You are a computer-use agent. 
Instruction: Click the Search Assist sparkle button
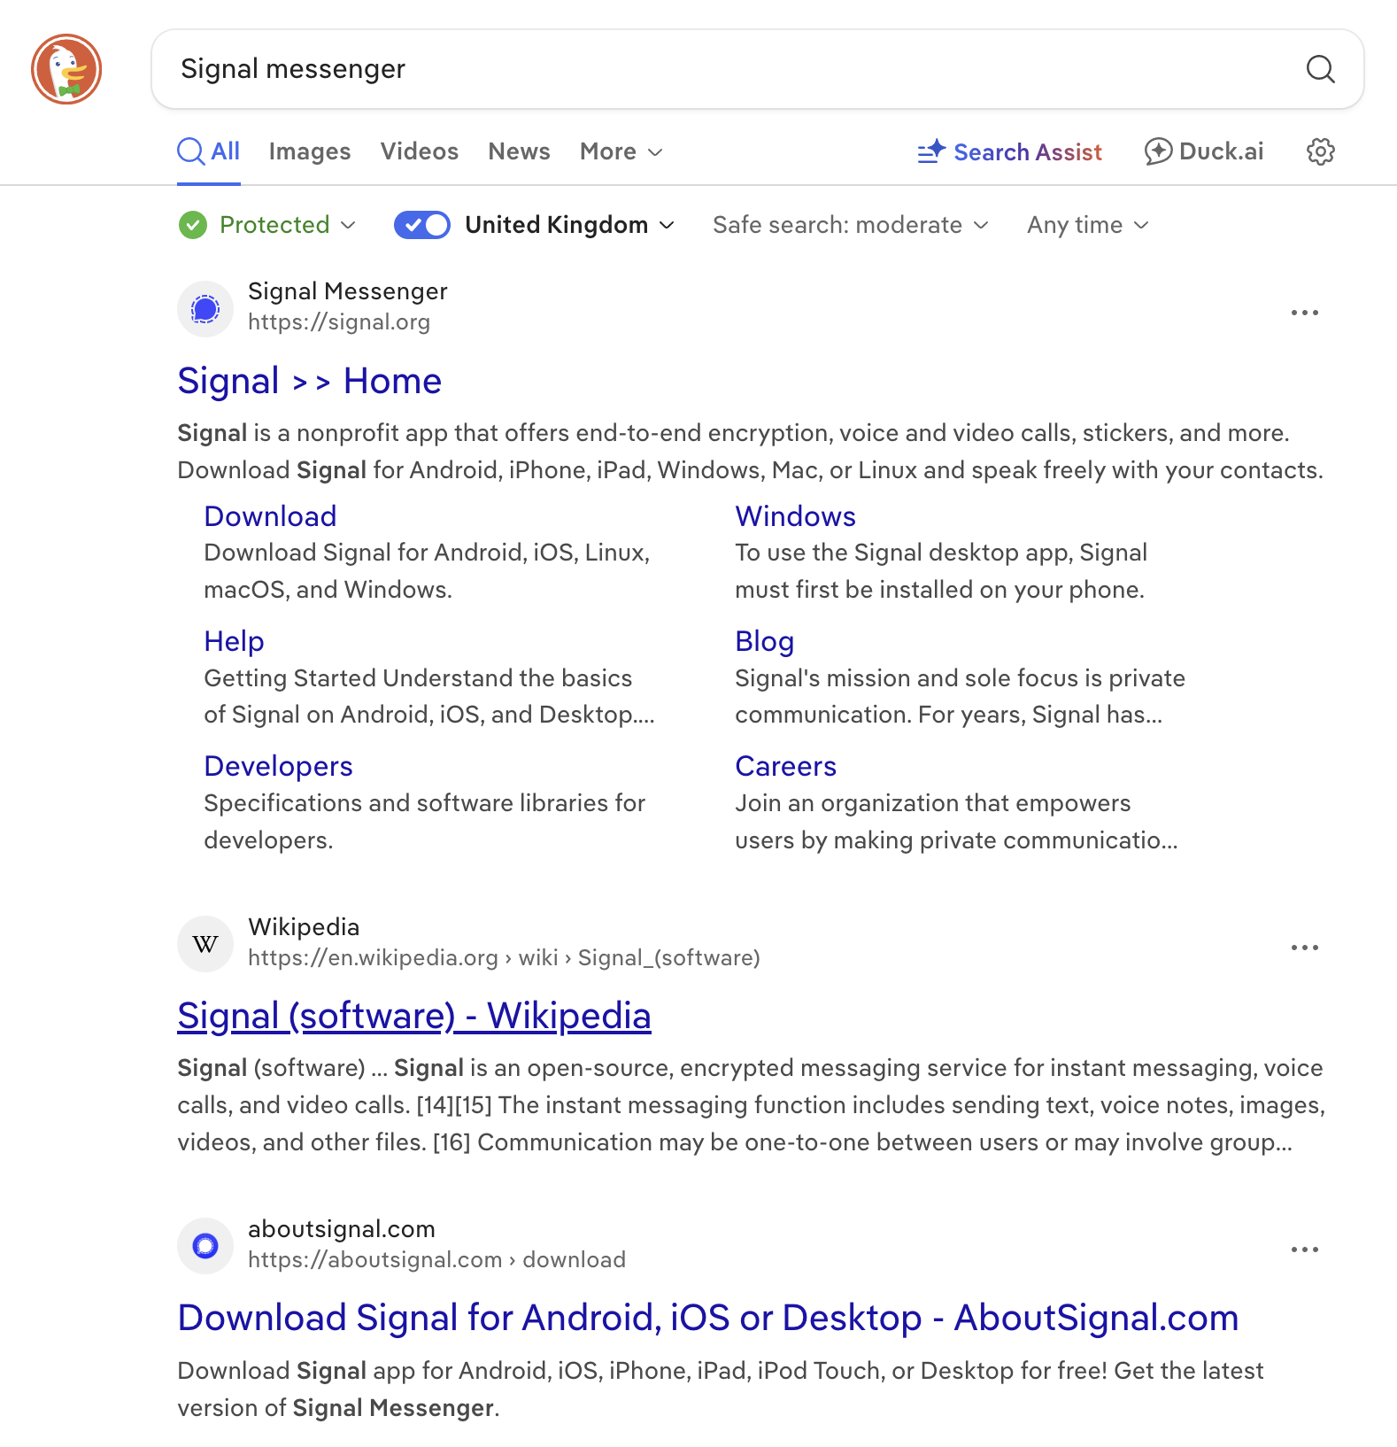1010,152
